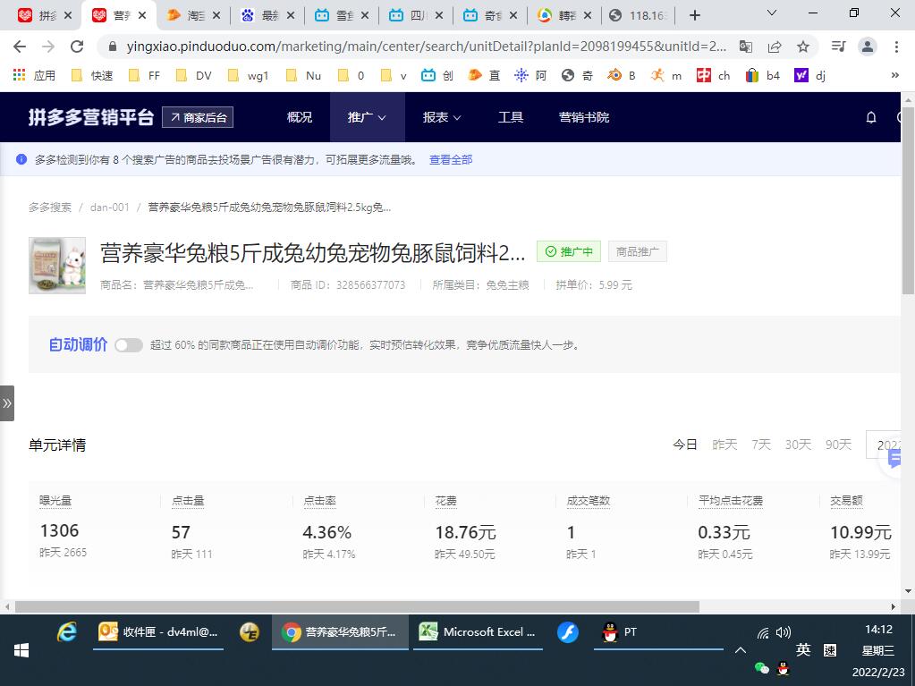This screenshot has height=686, width=915.
Task: Switch to the 118.16 browser tab
Action: click(640, 15)
